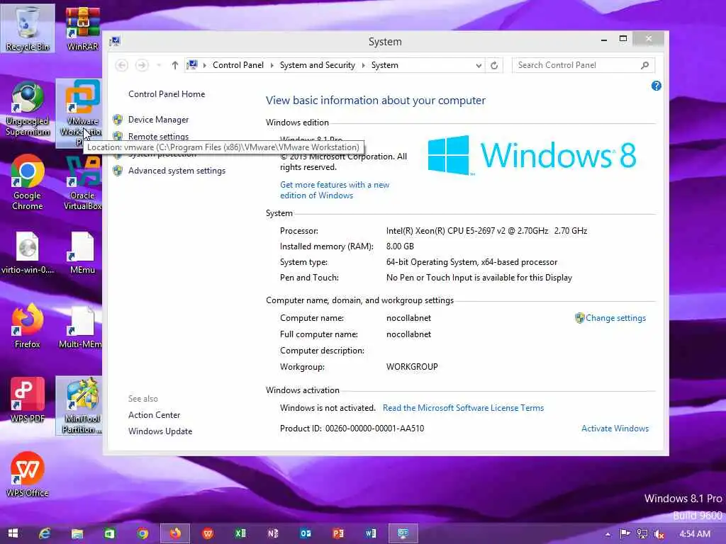This screenshot has width=726, height=544.
Task: Expand the arrow before Control Panel breadcrumb
Action: click(x=205, y=65)
